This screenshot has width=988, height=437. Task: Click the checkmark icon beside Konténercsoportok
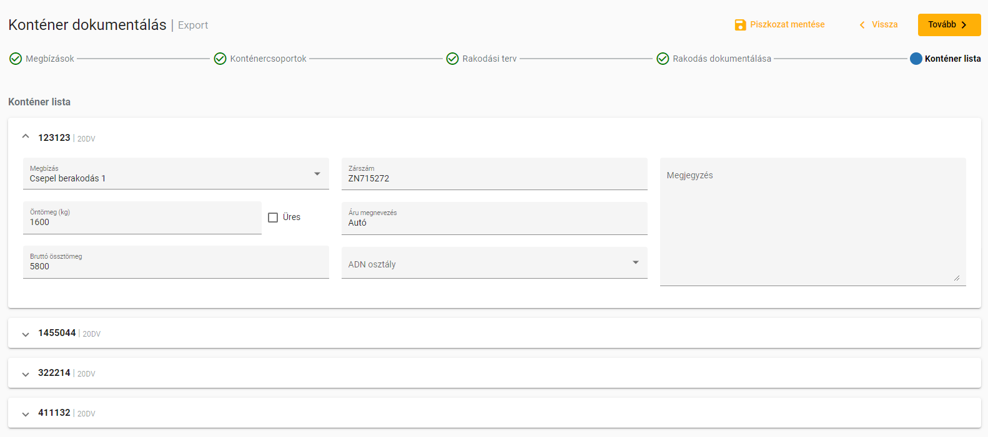pos(220,59)
